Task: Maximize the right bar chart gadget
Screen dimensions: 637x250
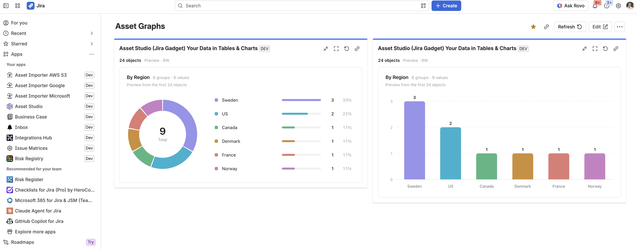Action: [595, 49]
